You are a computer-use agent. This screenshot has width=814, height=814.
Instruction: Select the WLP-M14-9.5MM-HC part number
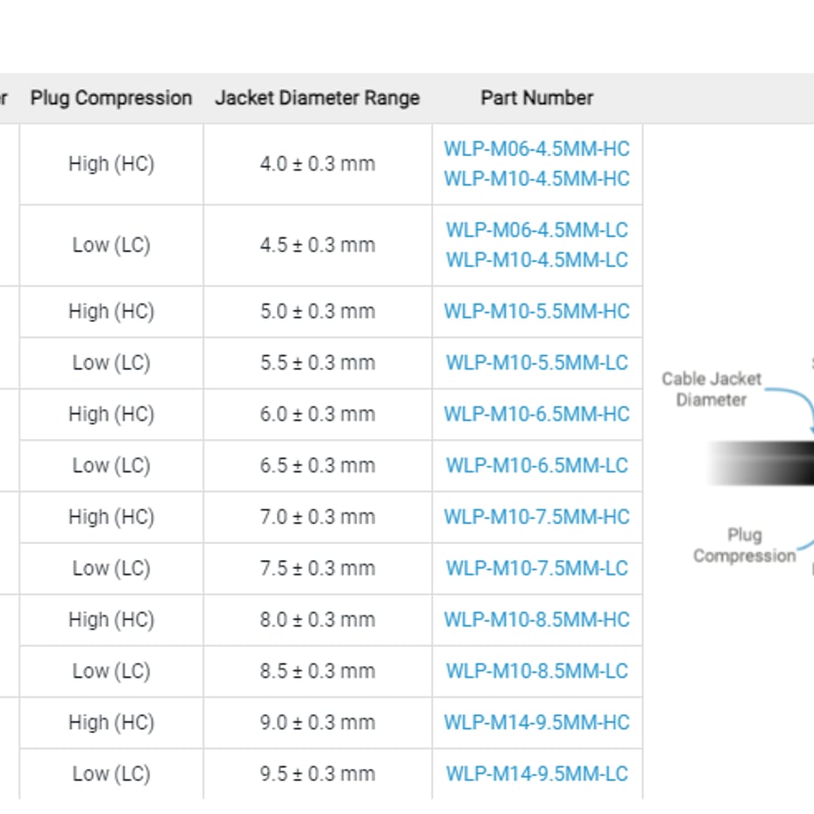pyautogui.click(x=537, y=723)
